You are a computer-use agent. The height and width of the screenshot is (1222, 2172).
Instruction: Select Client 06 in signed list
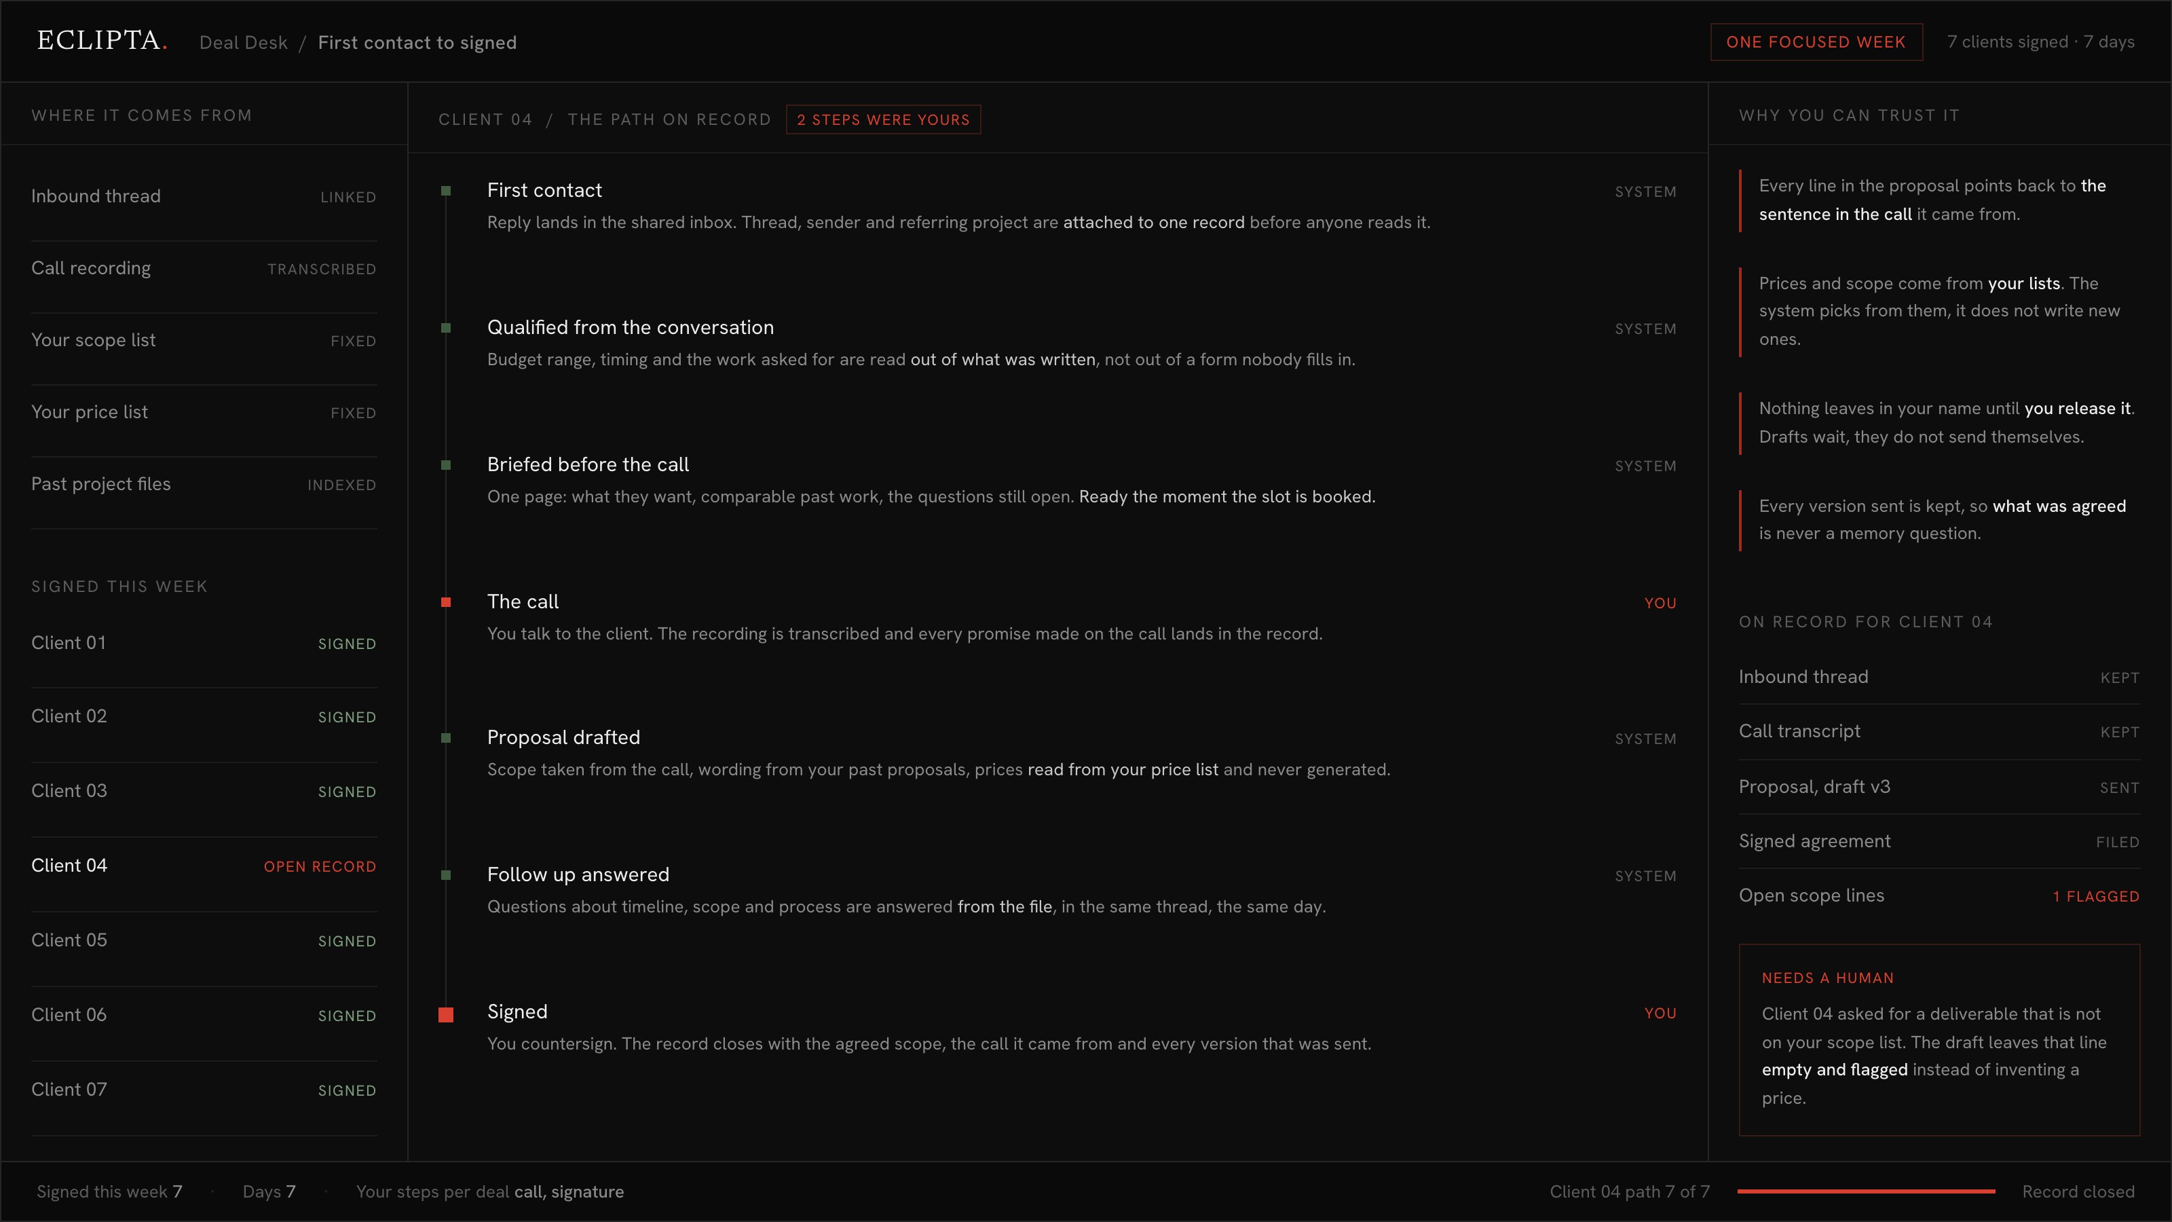(x=204, y=1014)
